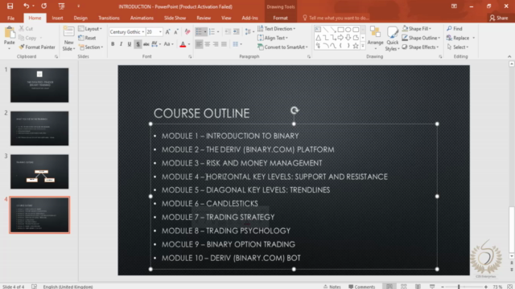Justify the paragraph text
515x289 pixels.
pyautogui.click(x=224, y=44)
